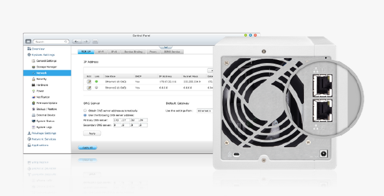Switch to the IPv6 tab
This screenshot has width=384, height=196.
pos(114,52)
